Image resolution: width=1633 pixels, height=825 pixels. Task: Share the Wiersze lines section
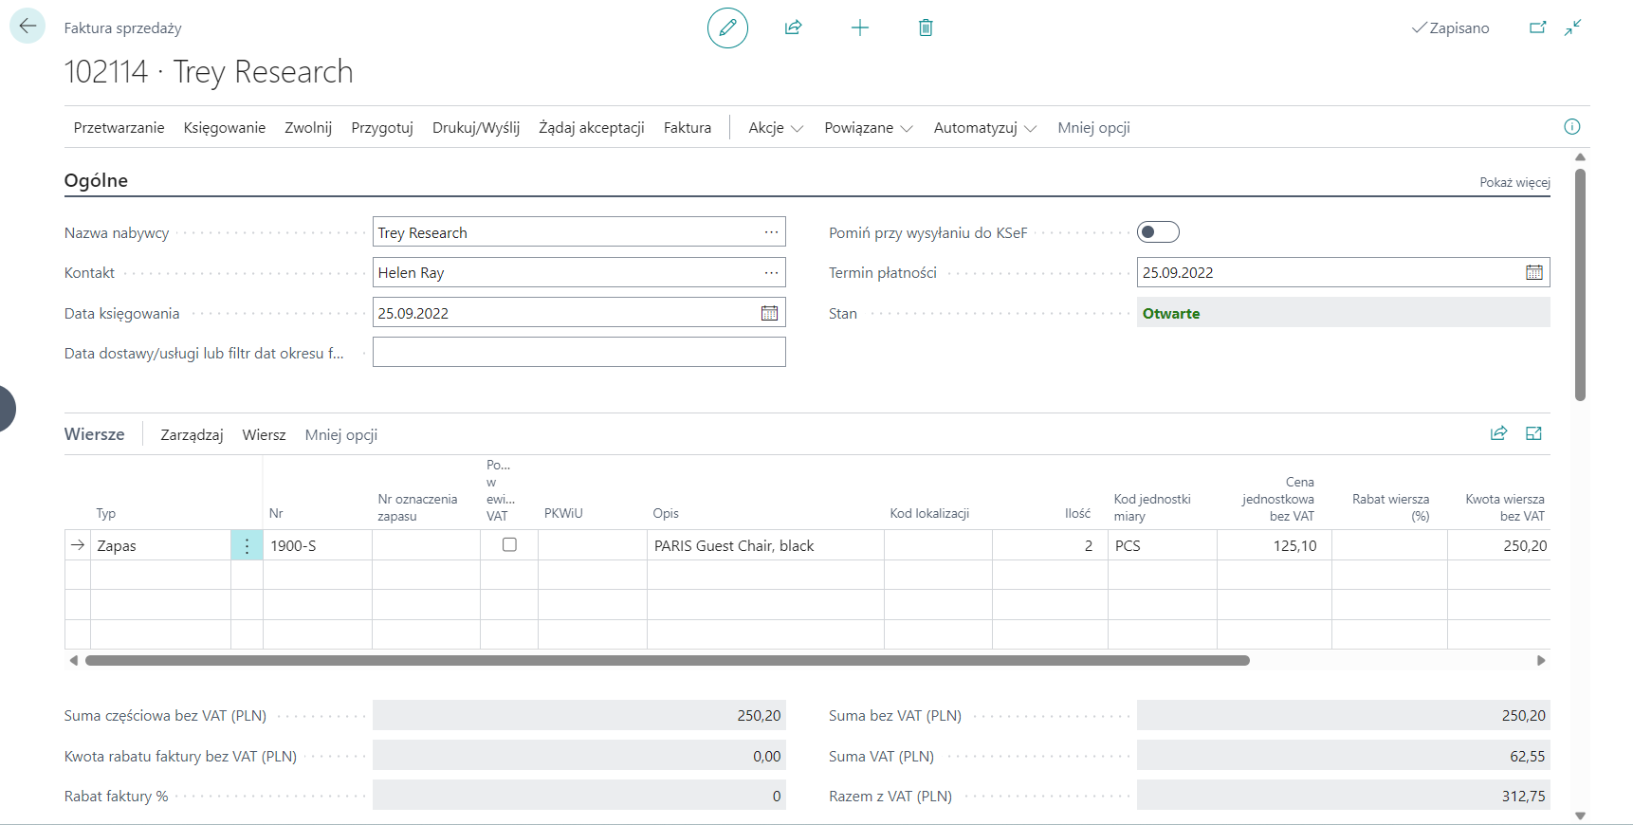1498,433
